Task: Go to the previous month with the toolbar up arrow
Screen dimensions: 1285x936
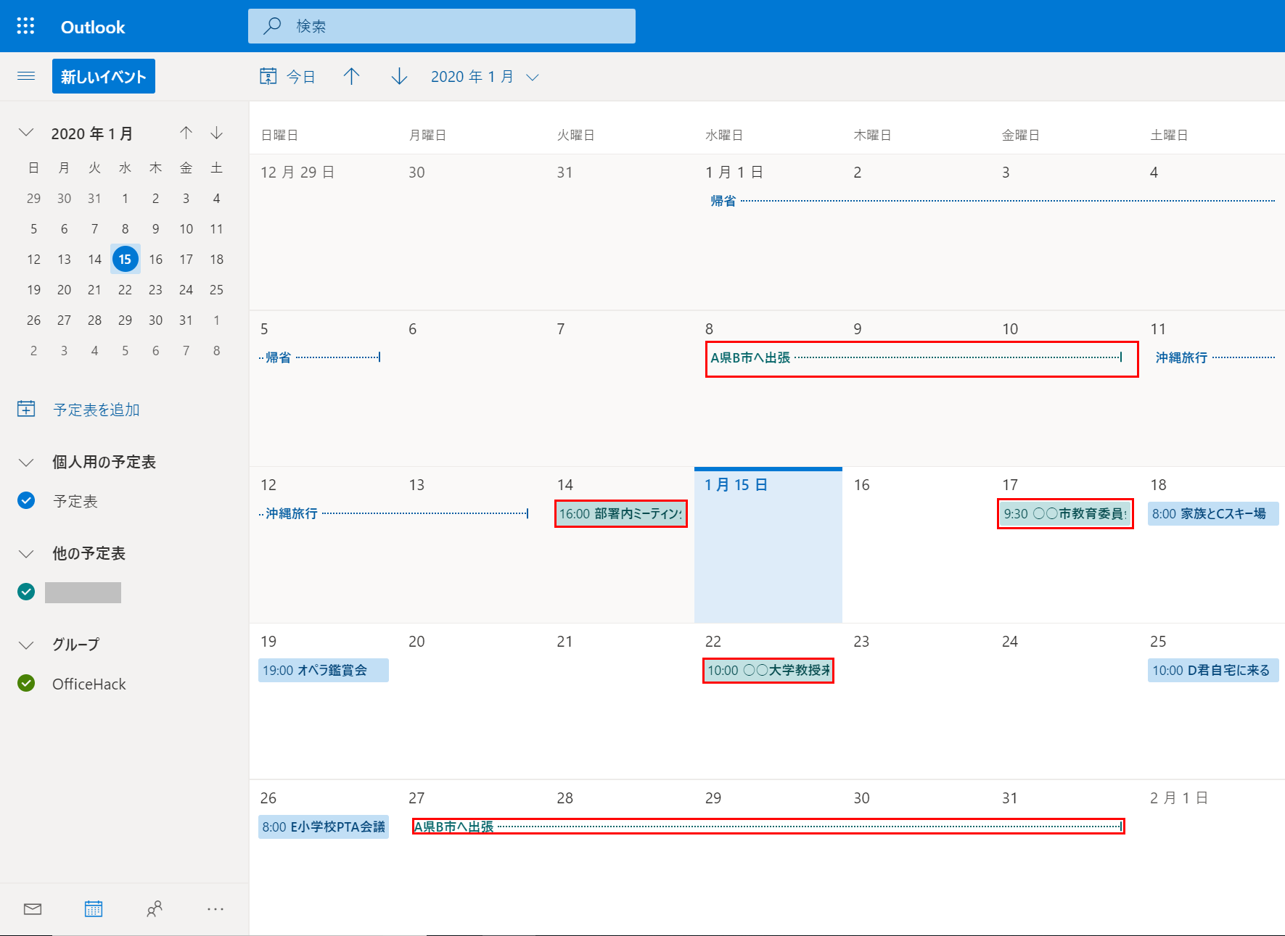Action: point(351,76)
